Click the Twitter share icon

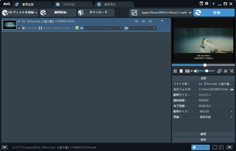click(215, 147)
